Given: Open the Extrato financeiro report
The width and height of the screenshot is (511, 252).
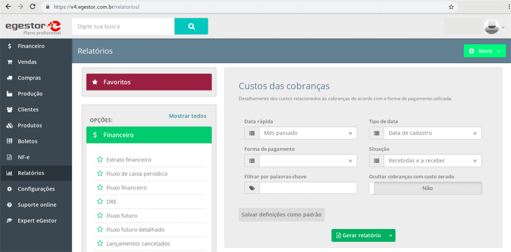Looking at the screenshot, I should pyautogui.click(x=129, y=160).
